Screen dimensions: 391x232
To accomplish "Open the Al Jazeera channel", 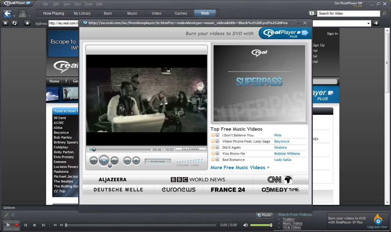I will click(112, 179).
